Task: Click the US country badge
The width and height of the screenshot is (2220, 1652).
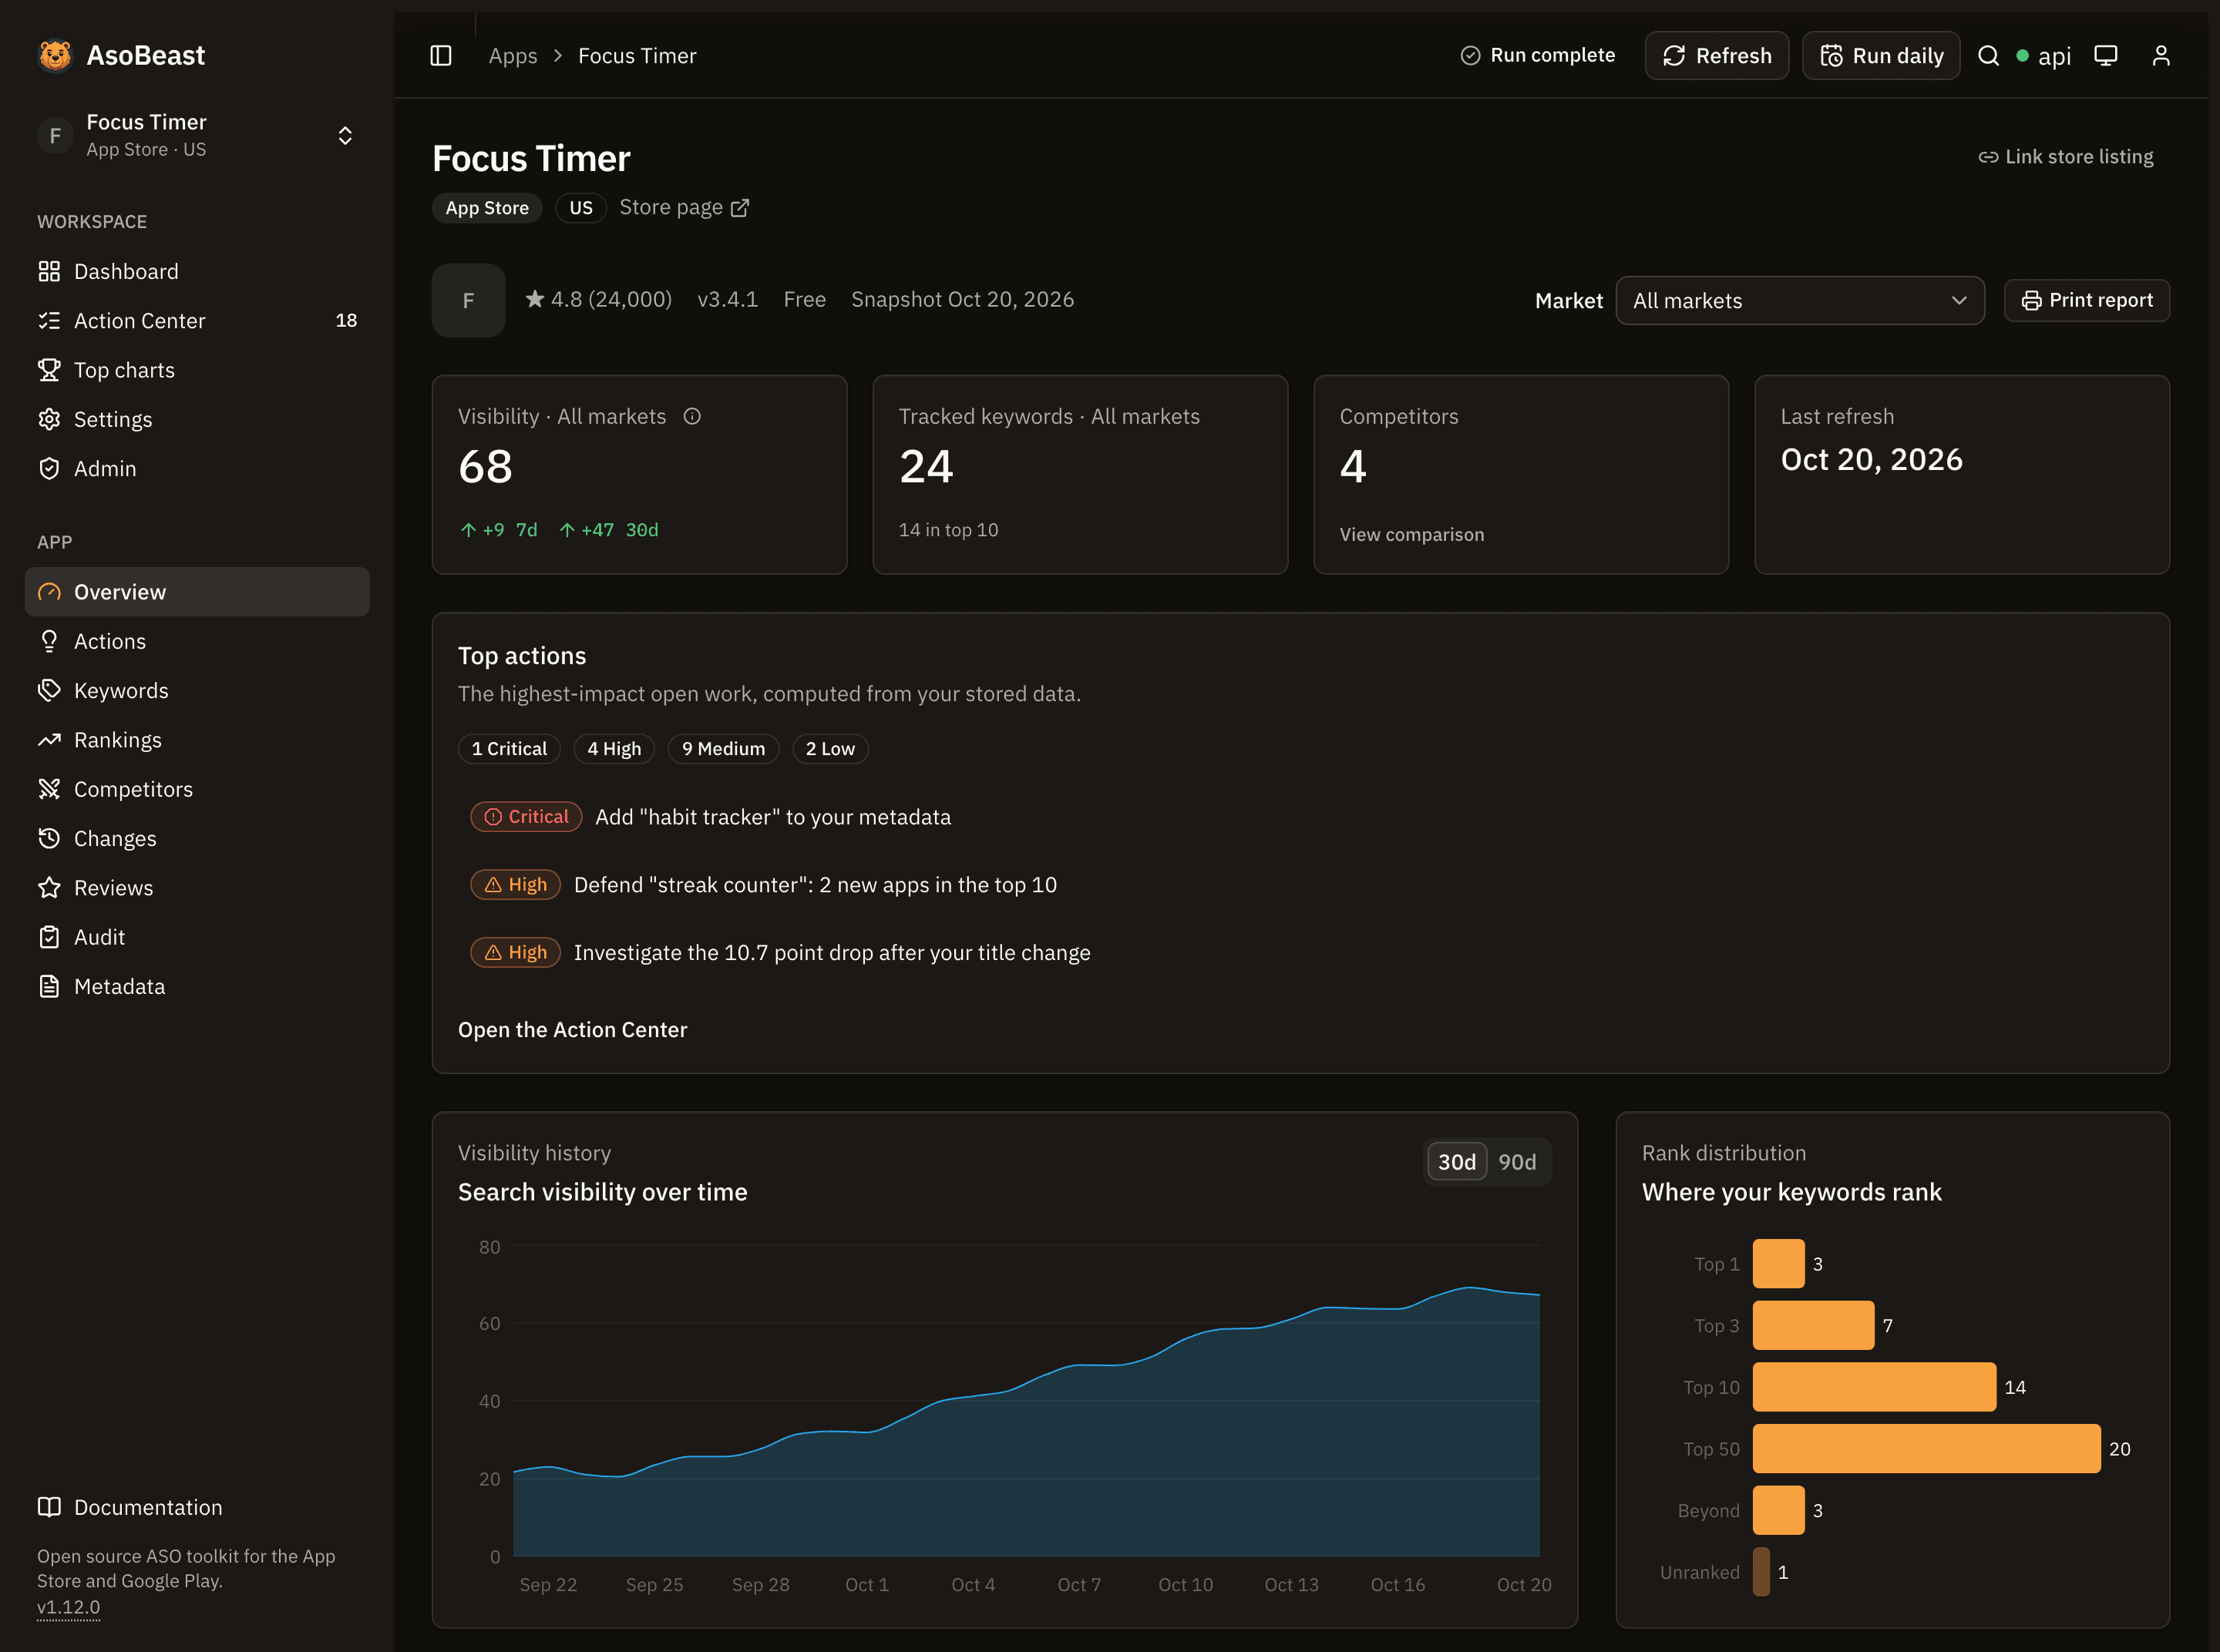Action: (x=581, y=208)
